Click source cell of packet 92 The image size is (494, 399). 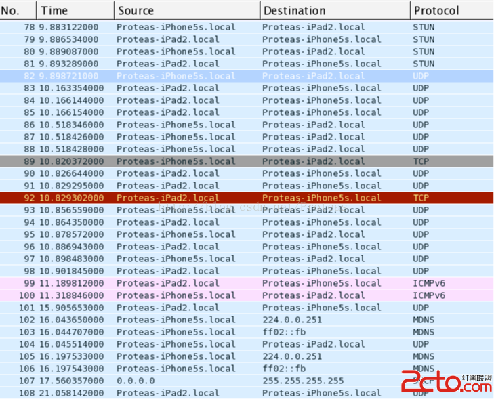coord(167,198)
